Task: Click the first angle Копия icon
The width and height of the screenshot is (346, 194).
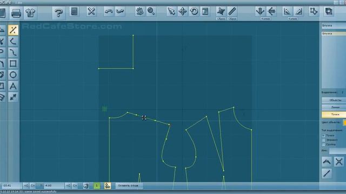Action: coord(287,11)
